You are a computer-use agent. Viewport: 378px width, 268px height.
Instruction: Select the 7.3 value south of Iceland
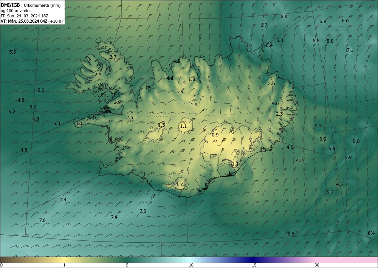143,211
